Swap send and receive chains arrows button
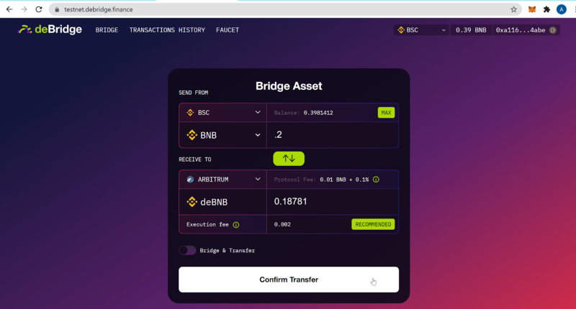Image resolution: width=576 pixels, height=309 pixels. pos(289,158)
